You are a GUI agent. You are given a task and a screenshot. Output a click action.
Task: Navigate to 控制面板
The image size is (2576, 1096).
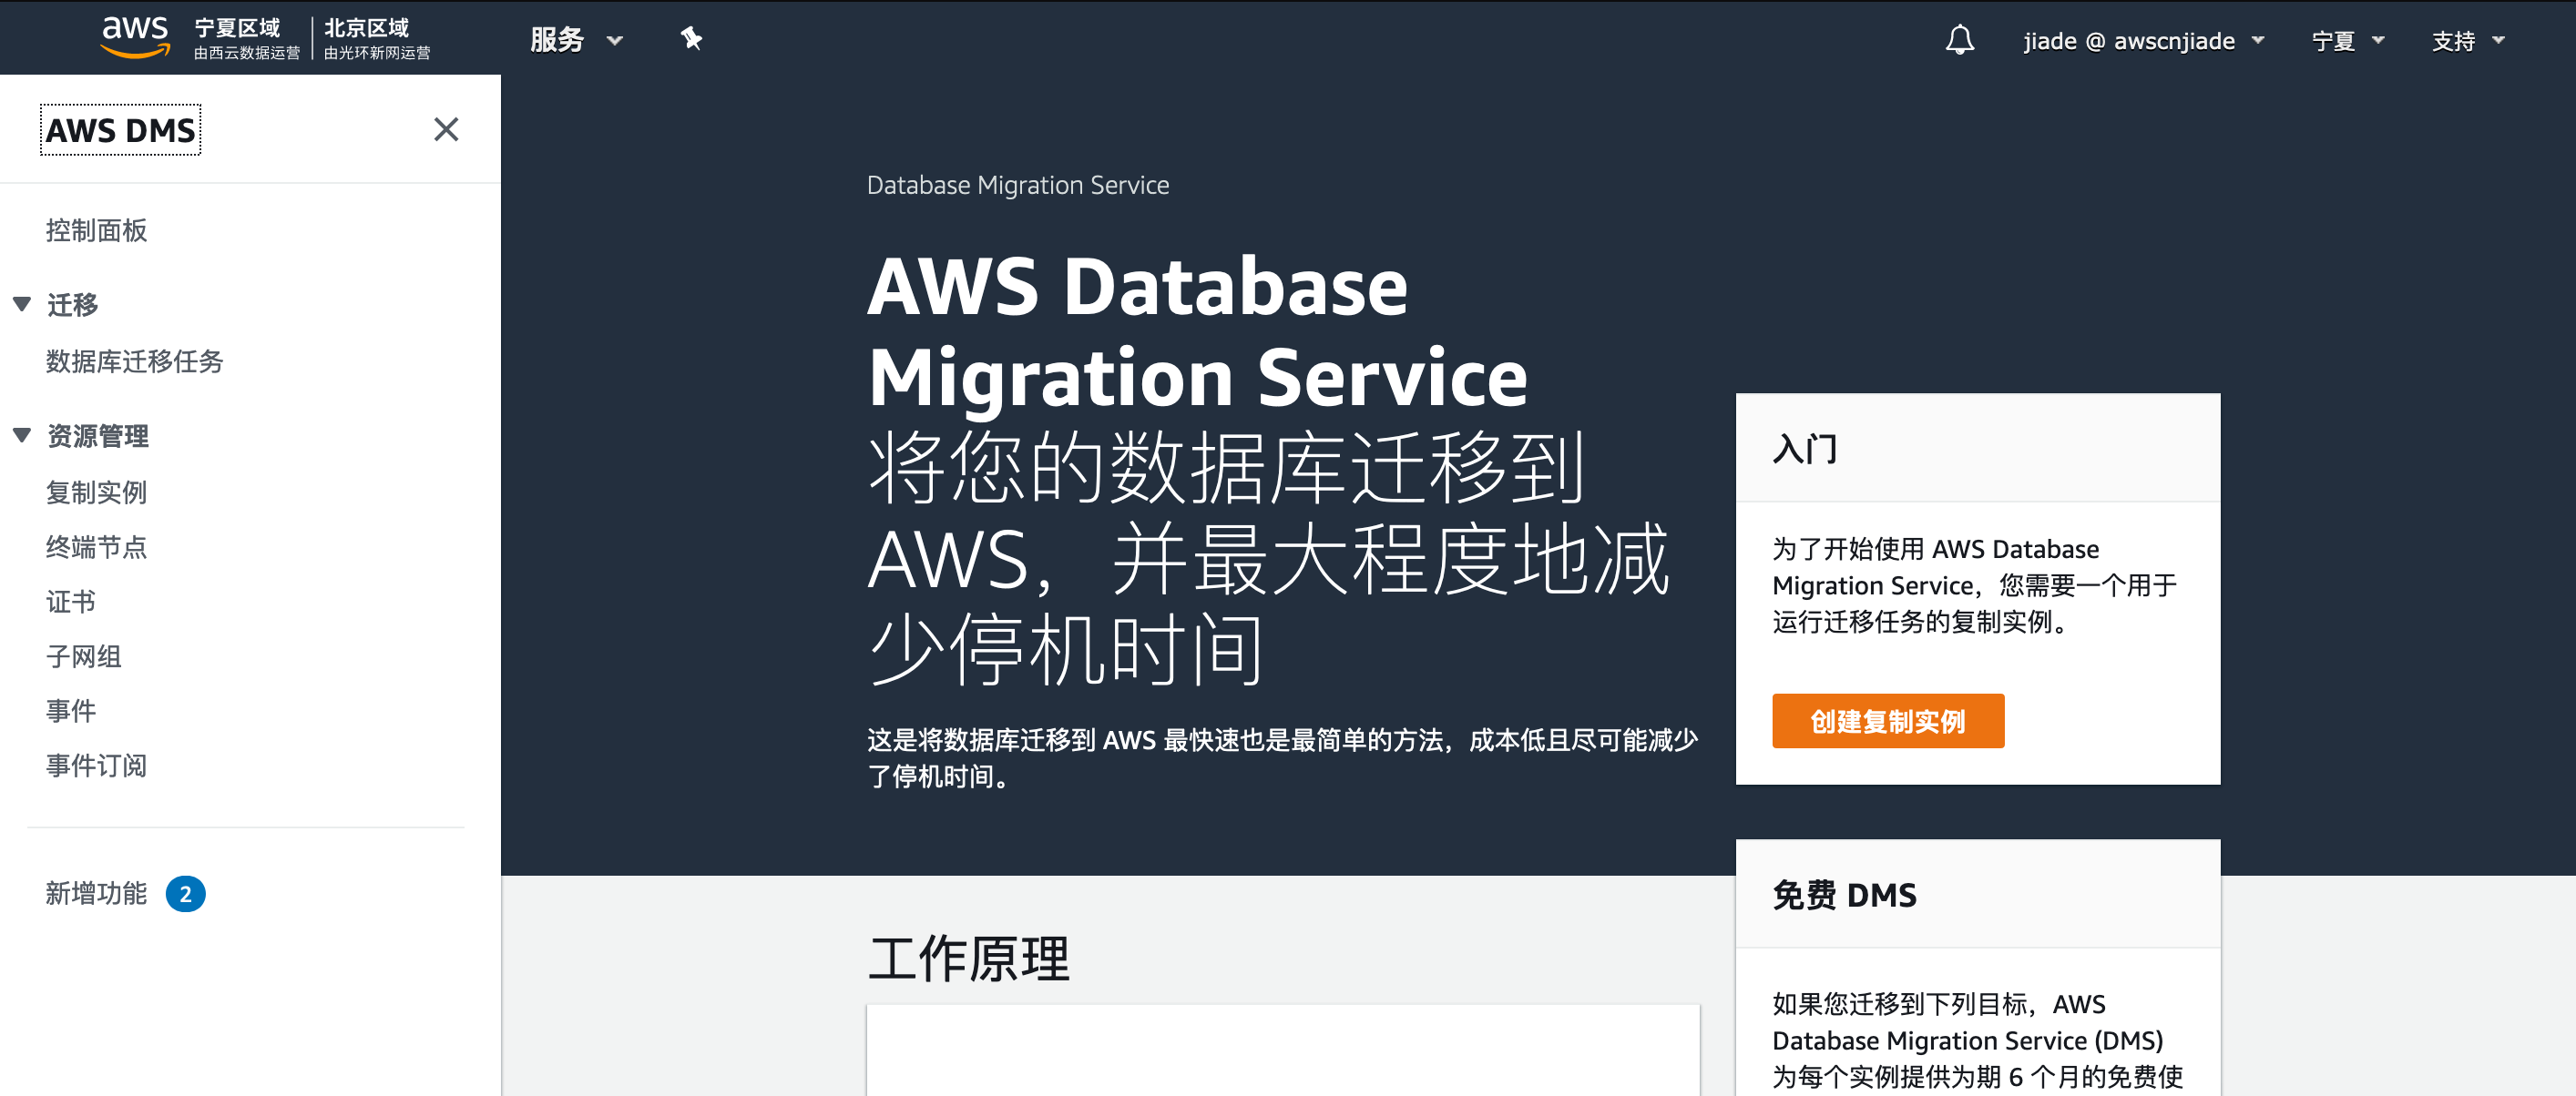tap(96, 231)
